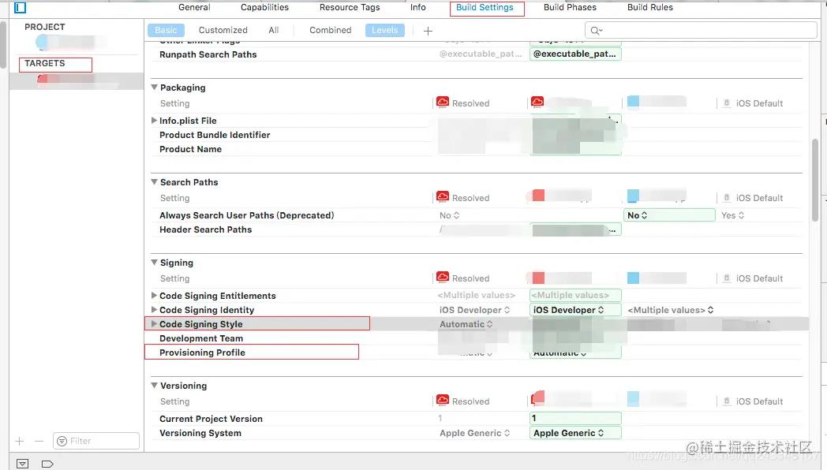Toggle the debug area icon at the bottom left
The image size is (827, 470).
pos(22,464)
